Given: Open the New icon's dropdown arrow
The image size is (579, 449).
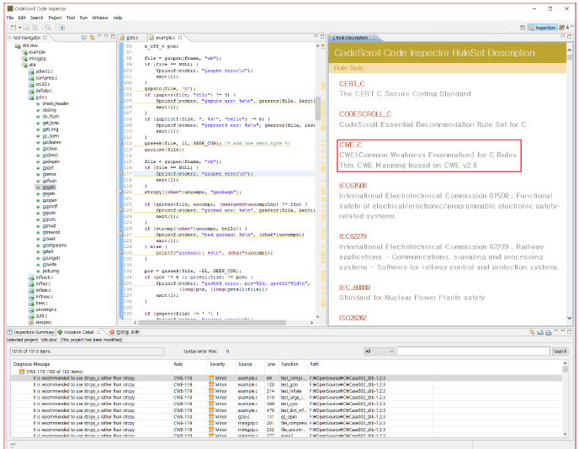Looking at the screenshot, I should coord(19,28).
